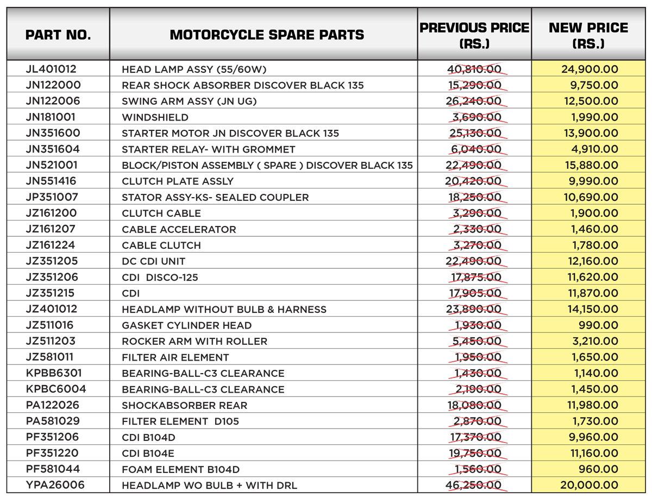Select part number YPA26006
This screenshot has width=652, height=498.
click(x=55, y=485)
